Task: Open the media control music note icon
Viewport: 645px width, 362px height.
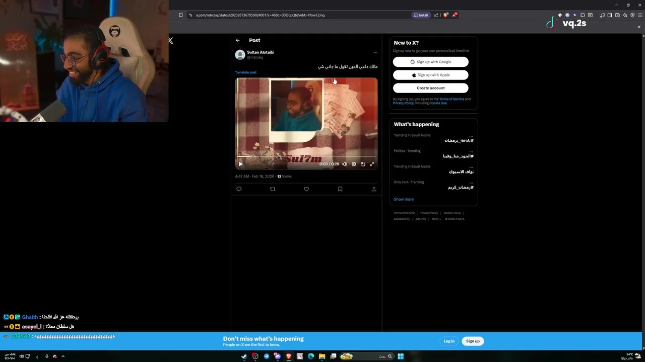Action: pos(602,15)
